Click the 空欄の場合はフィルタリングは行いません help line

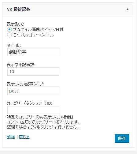click(43, 127)
